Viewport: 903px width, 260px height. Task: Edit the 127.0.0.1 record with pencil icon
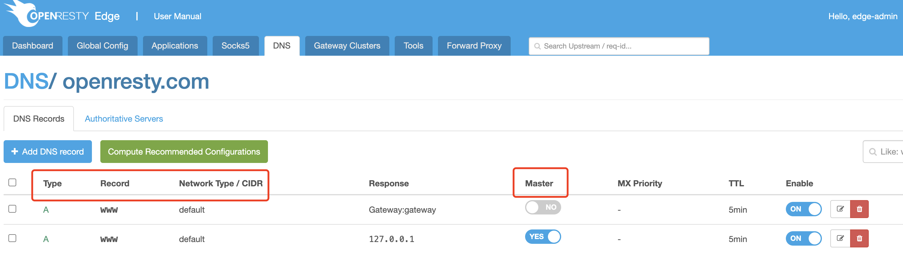(x=840, y=238)
